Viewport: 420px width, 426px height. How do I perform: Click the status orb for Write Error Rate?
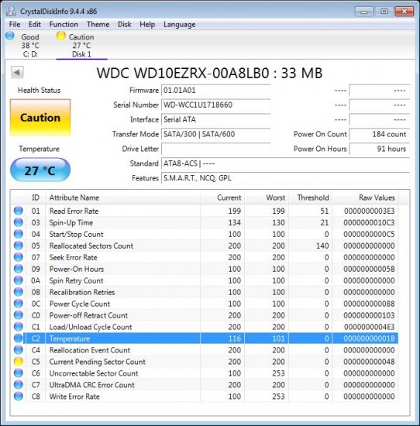(x=19, y=397)
